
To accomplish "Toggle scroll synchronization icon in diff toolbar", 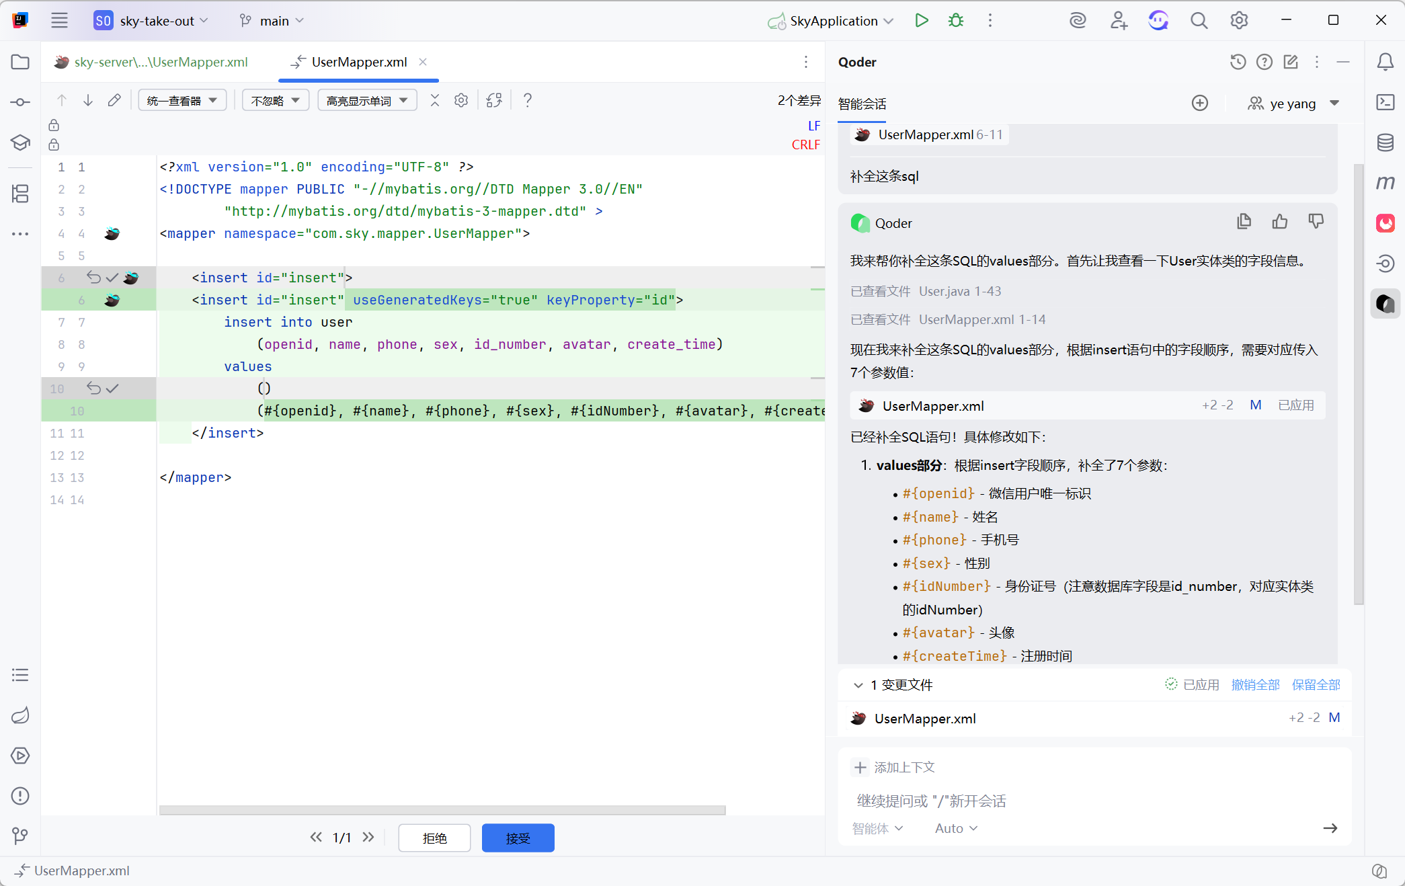I will [494, 101].
